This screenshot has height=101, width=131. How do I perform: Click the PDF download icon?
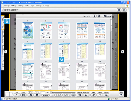click(17, 95)
